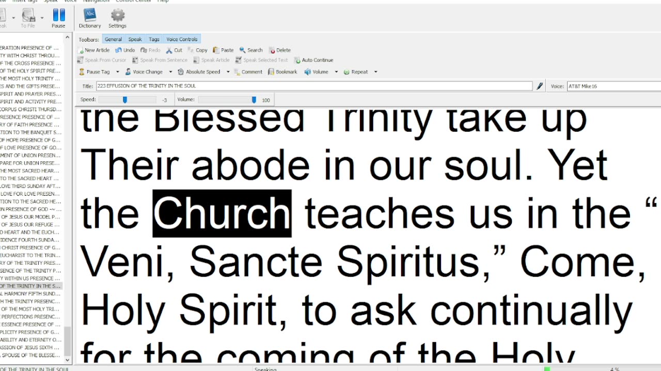
Task: Select article 'OF THE TRINITY IN THE S...'
Action: click(31, 286)
